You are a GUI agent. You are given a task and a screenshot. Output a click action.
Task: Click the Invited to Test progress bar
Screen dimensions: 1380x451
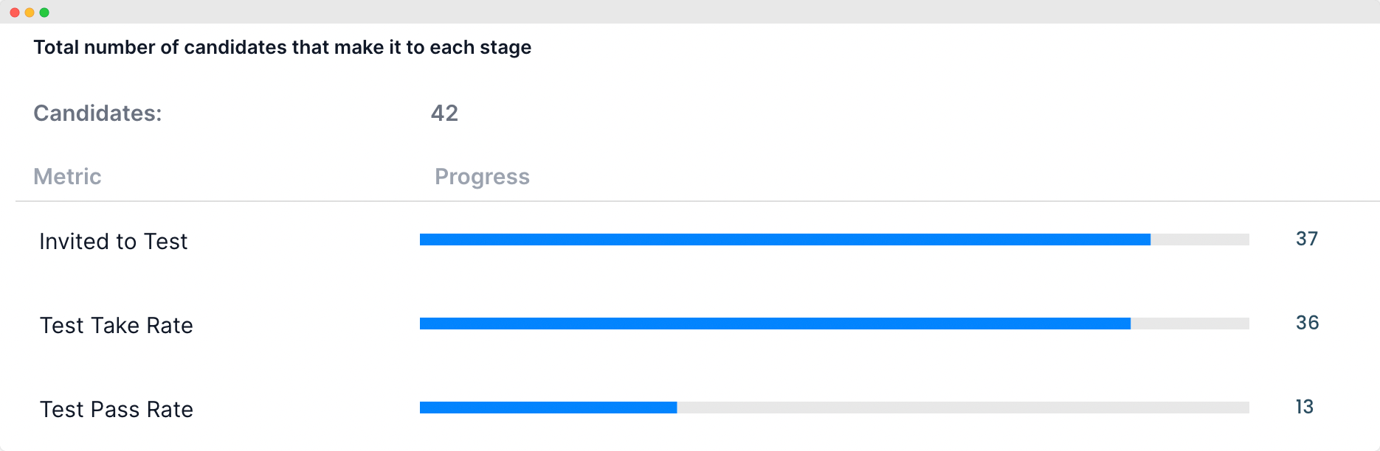(834, 240)
